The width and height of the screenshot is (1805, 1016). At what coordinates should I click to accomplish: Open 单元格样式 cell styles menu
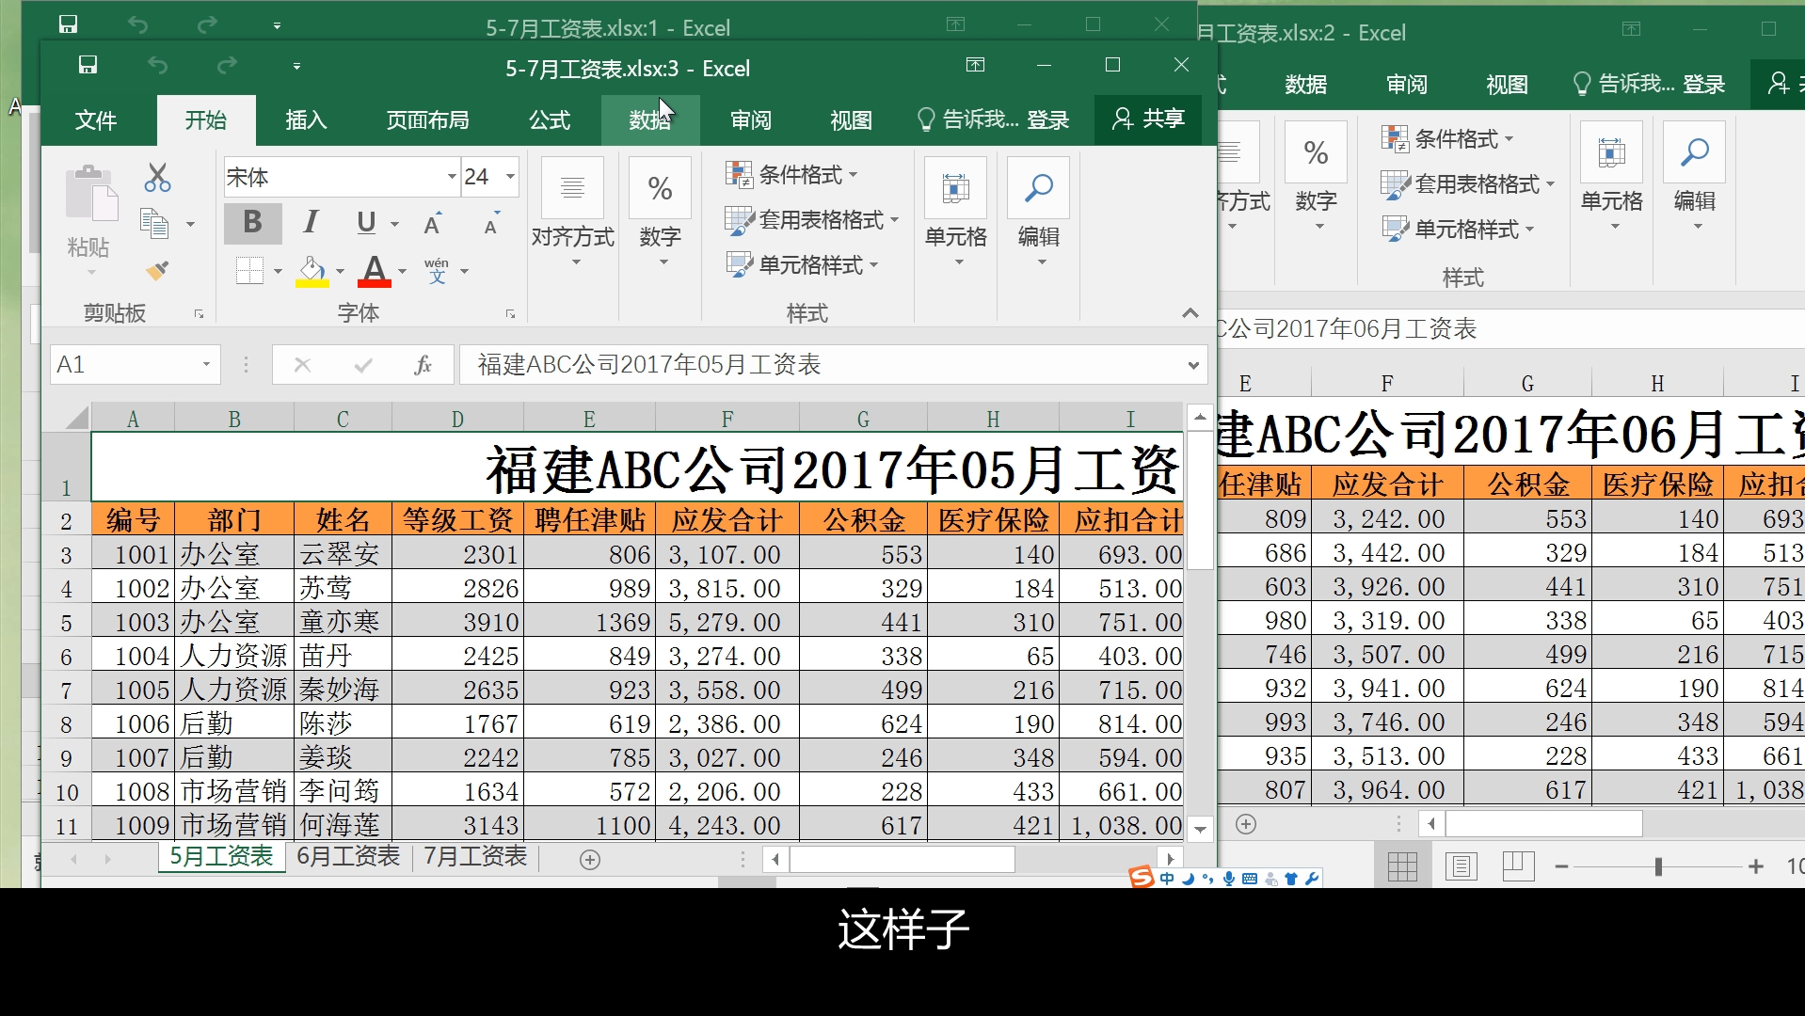pyautogui.click(x=802, y=265)
